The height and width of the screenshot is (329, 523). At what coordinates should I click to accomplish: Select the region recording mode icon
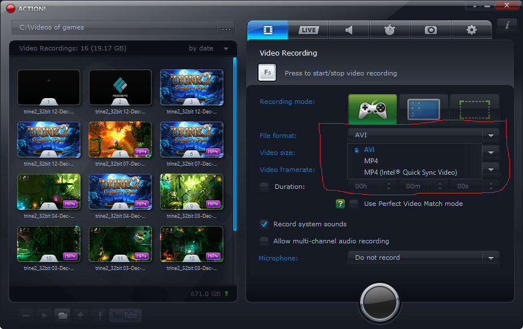pos(475,109)
